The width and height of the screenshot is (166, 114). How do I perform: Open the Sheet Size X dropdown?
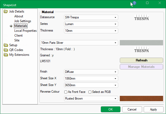tap(91, 78)
